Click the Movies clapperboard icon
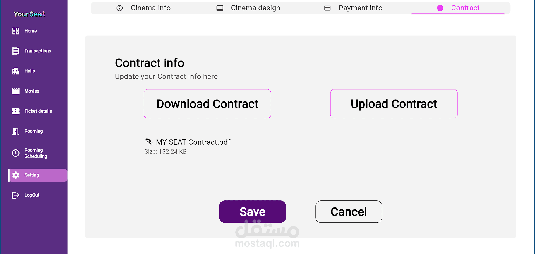 click(16, 91)
